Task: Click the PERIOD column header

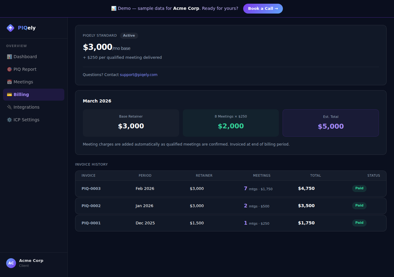Action: pyautogui.click(x=145, y=176)
